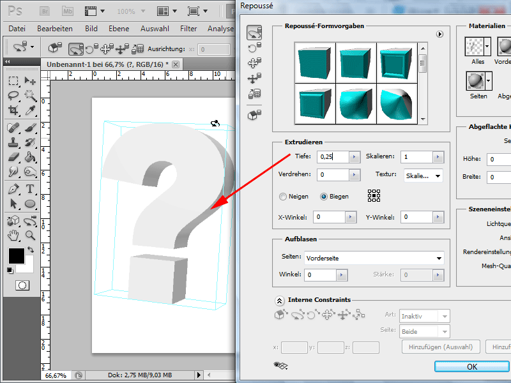The width and height of the screenshot is (511, 383).
Task: Select the History Brush tool
Action: click(x=30, y=142)
